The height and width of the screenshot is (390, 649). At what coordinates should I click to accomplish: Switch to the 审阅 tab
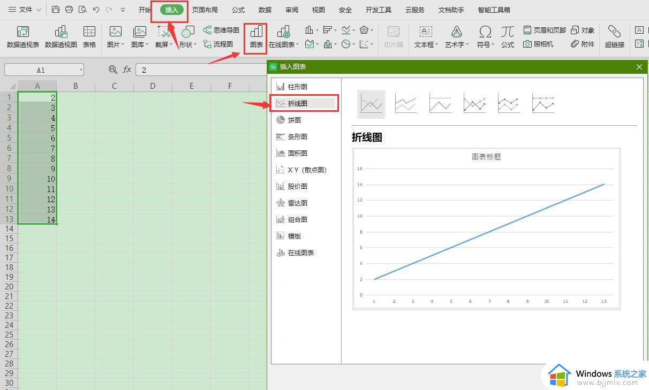292,10
